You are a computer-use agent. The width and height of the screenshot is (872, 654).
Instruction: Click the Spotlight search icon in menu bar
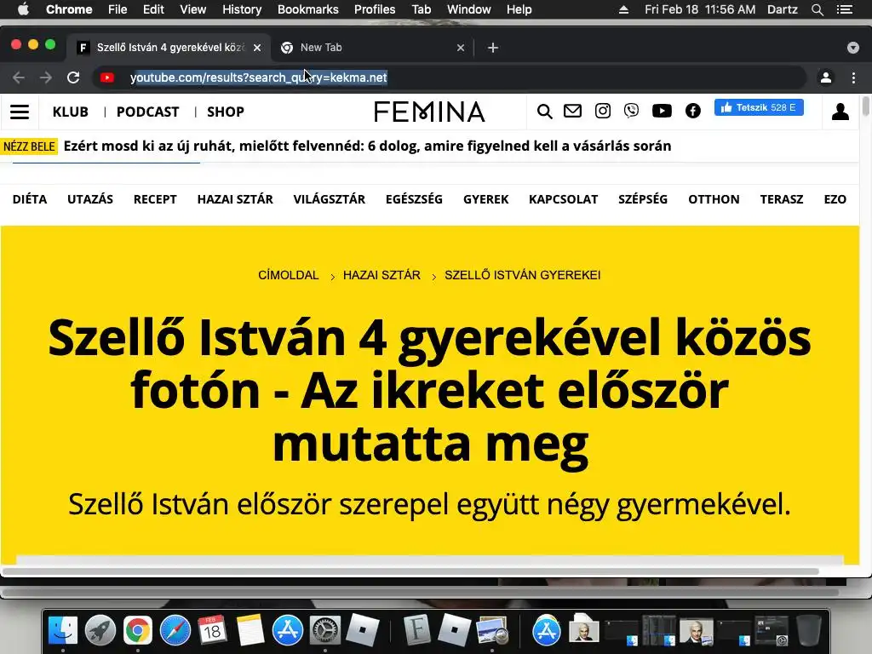[x=817, y=9]
